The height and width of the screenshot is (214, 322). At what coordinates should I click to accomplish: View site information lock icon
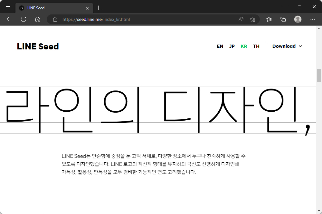(55, 20)
